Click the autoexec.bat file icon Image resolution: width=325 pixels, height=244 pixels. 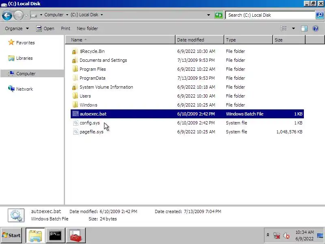(76, 114)
